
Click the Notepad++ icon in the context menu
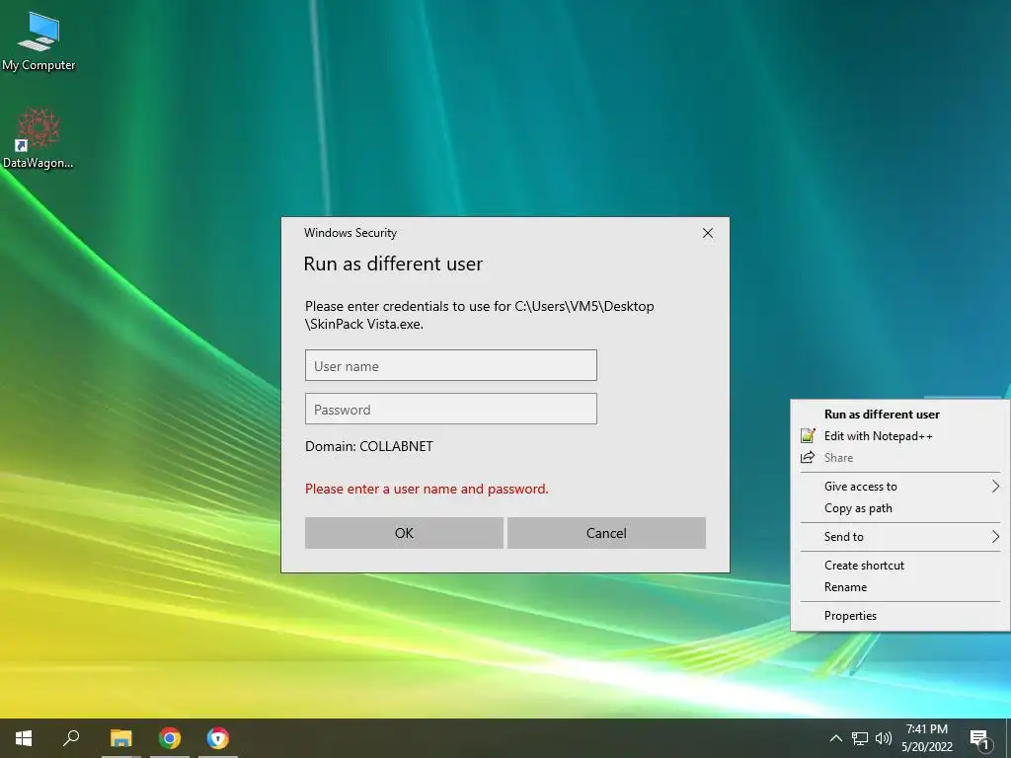point(808,435)
